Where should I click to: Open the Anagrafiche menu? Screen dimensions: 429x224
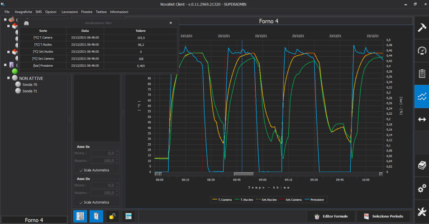coord(23,11)
